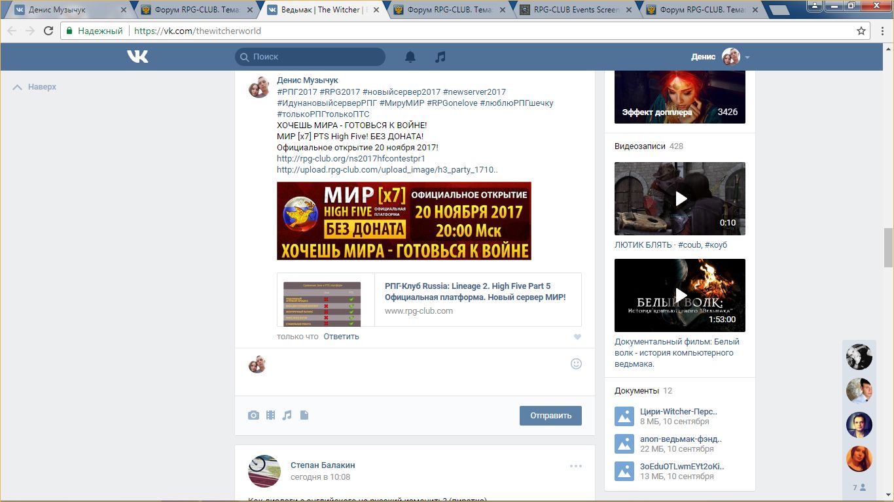
Task: Open the Chrome menu with three dots
Action: (x=882, y=31)
